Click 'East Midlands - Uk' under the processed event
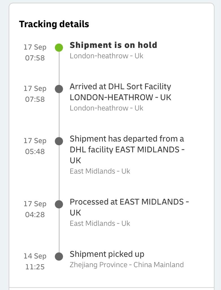 (100, 223)
